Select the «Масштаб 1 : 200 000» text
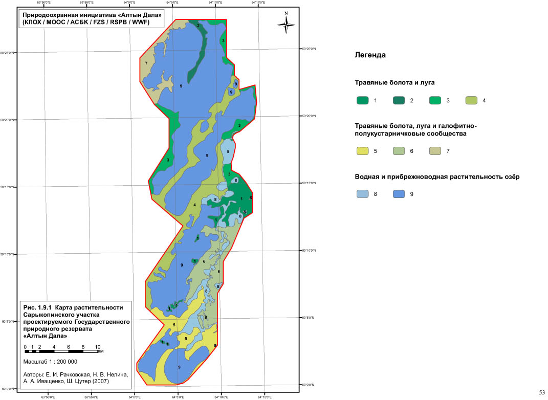Viewport: 548px width, 400px height. (x=51, y=362)
